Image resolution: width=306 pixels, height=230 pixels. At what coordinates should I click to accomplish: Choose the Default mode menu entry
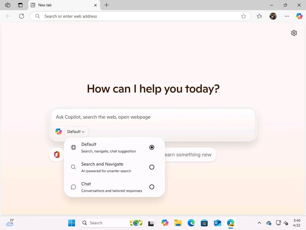coord(114,147)
